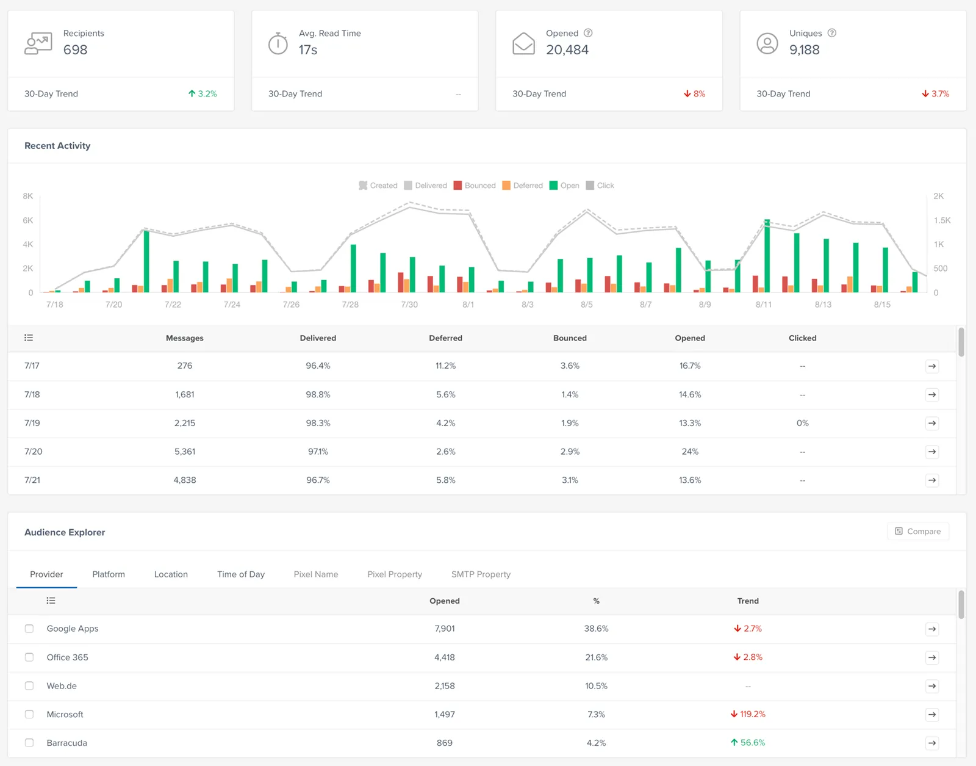Tick the Barracuda checkbox
Screen dimensions: 976x766
coord(29,743)
